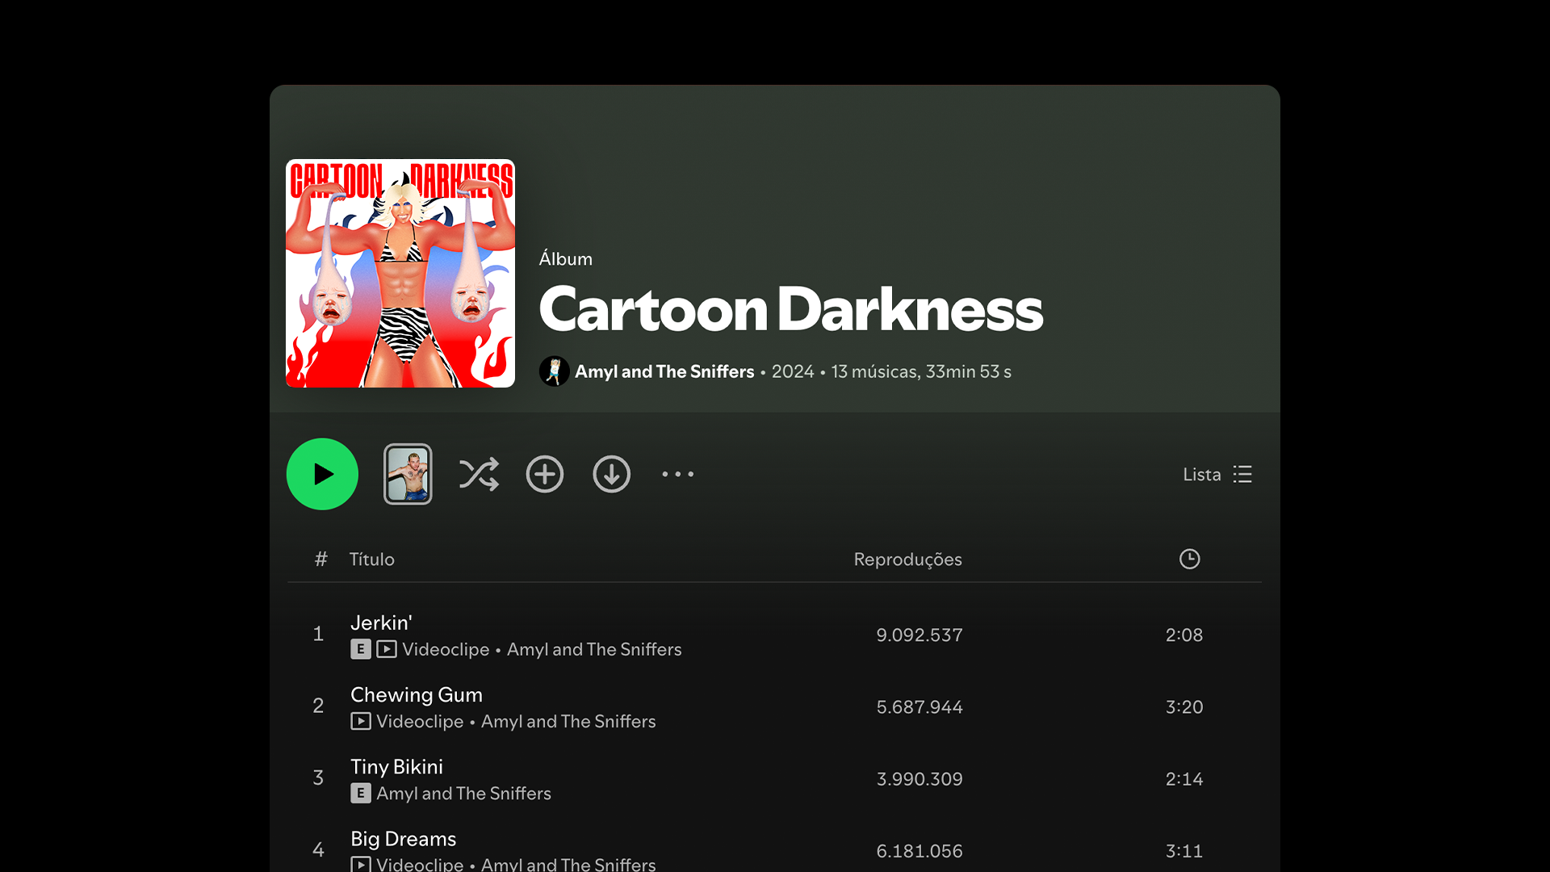Click the release year 2024
Image resolution: width=1550 pixels, height=872 pixels.
click(793, 371)
